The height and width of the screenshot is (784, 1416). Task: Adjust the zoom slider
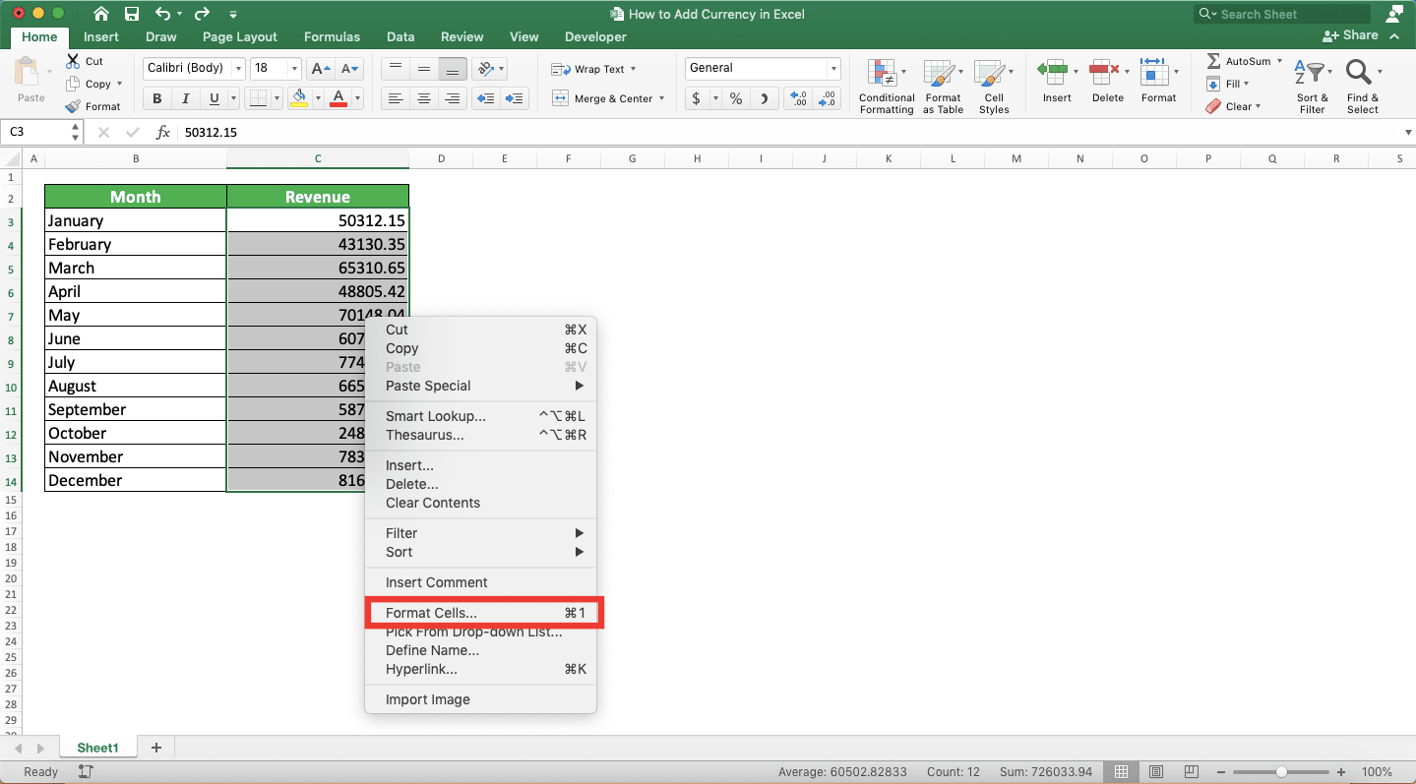(1281, 772)
